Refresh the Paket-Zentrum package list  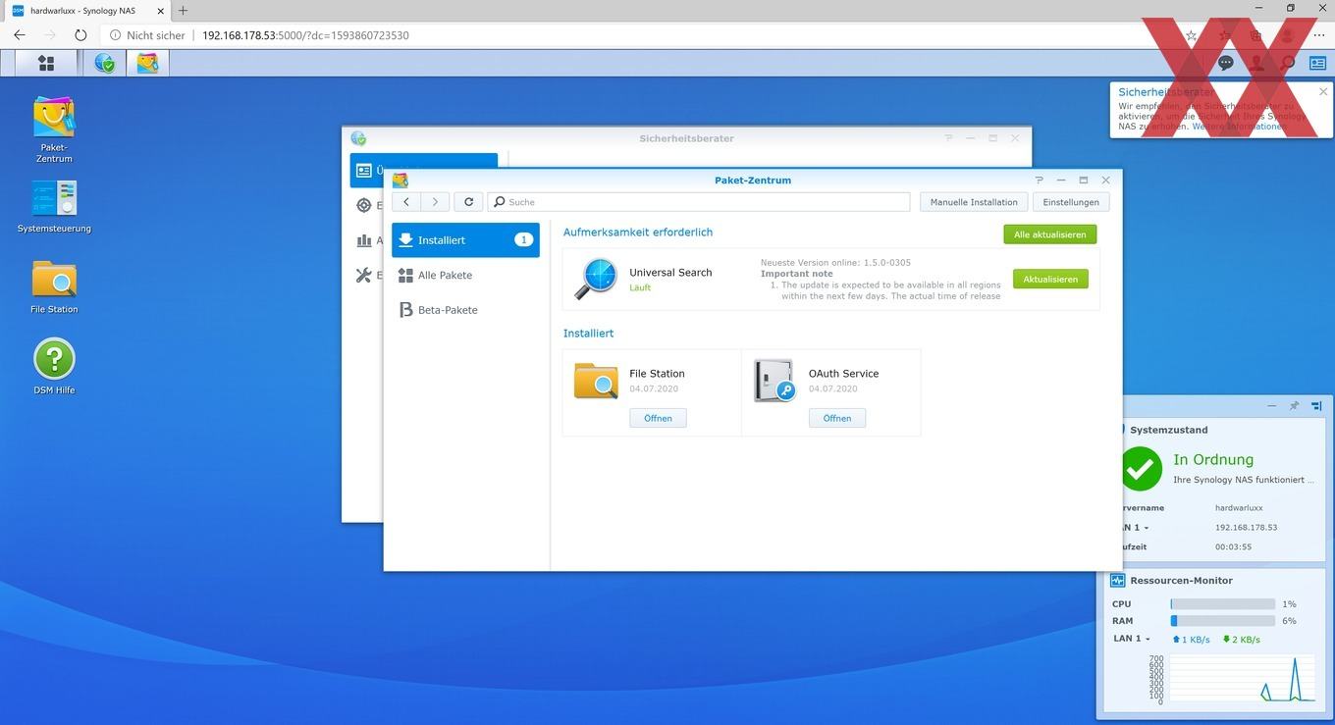pyautogui.click(x=468, y=201)
